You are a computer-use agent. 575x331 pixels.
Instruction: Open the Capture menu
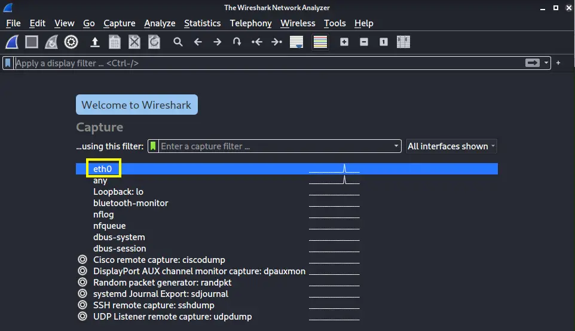(x=119, y=23)
